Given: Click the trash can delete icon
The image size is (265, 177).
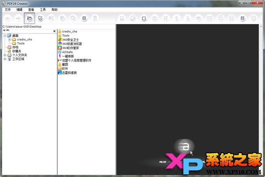Looking at the screenshot, I should point(95,18).
